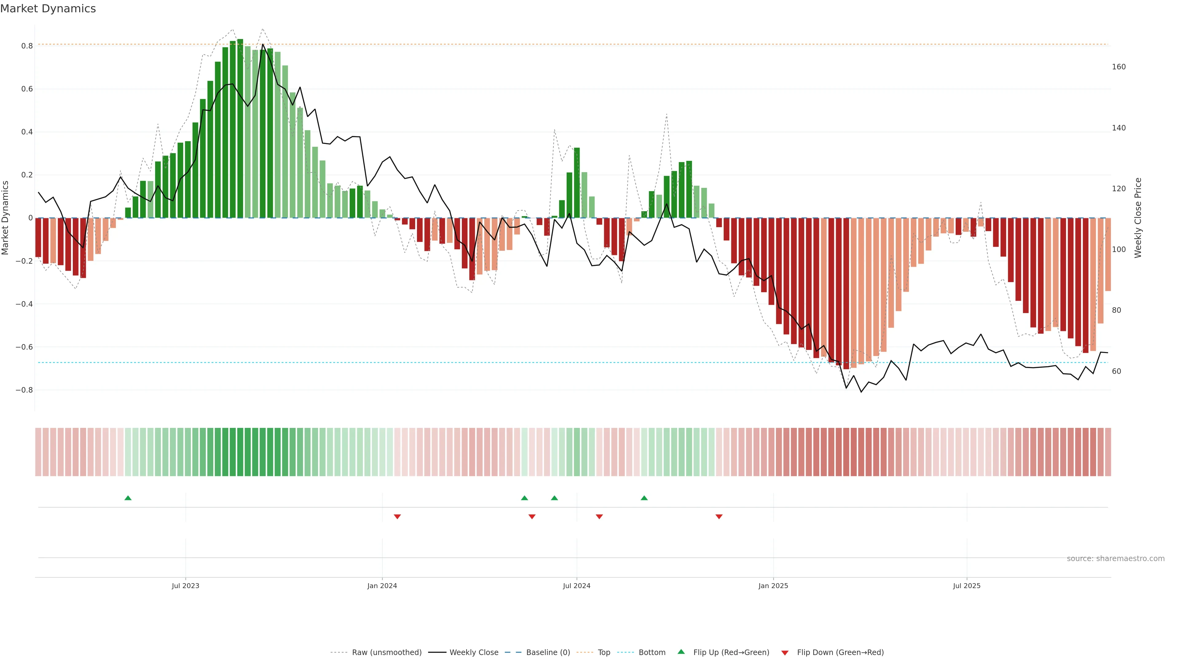Toggle the Bottom legend line entry
The image size is (1180, 663).
coord(652,653)
